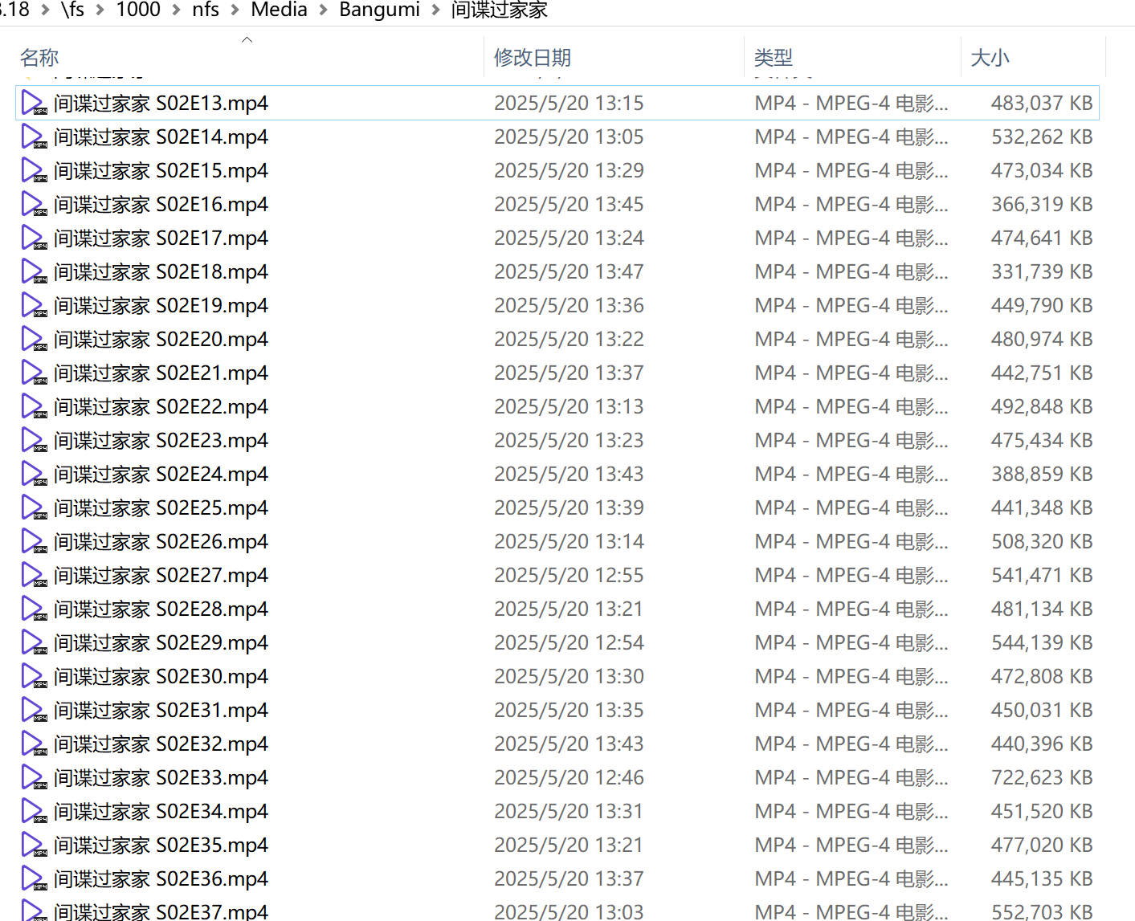This screenshot has height=921, width=1135.
Task: Click date 2025/5/20 12:55
Action: [569, 575]
